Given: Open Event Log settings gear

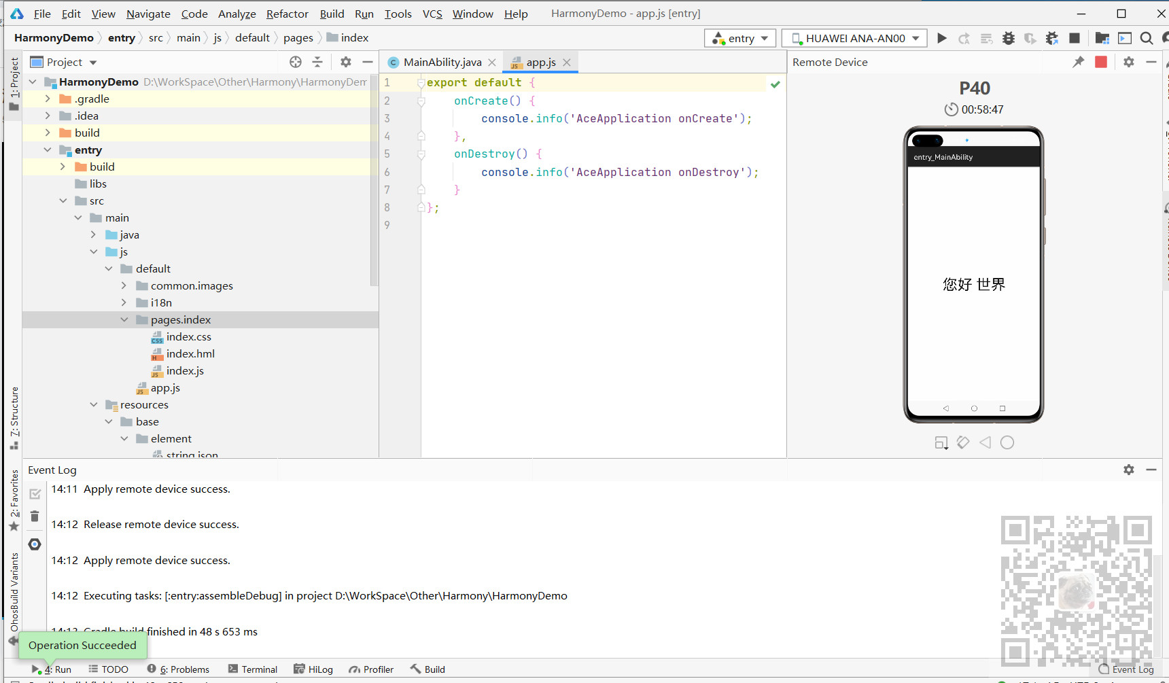Looking at the screenshot, I should pyautogui.click(x=1129, y=470).
